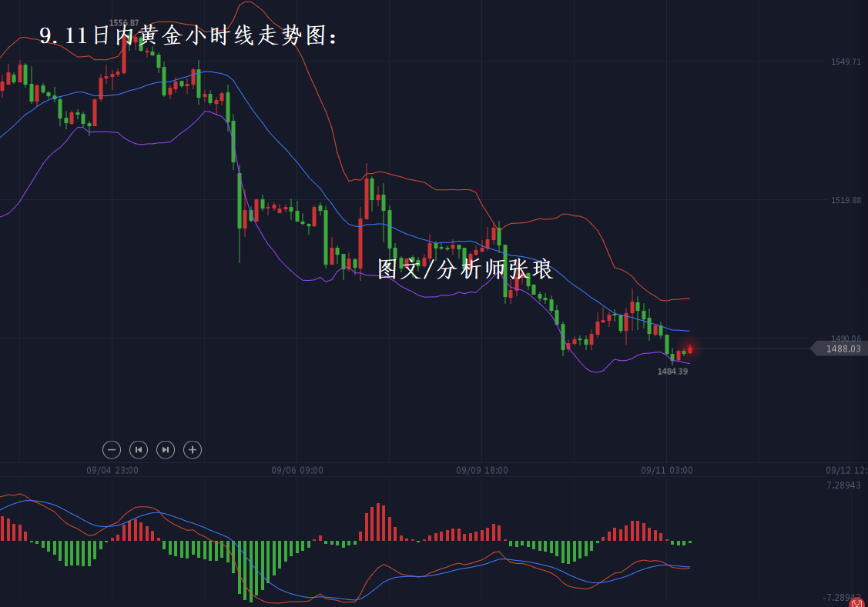Click the glowing red latest-price dot
Image resolution: width=868 pixels, height=607 pixels.
[x=690, y=349]
